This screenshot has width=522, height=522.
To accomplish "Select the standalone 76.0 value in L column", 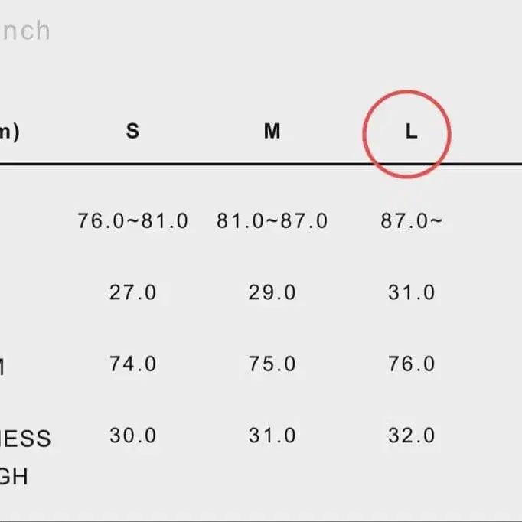I will (411, 364).
